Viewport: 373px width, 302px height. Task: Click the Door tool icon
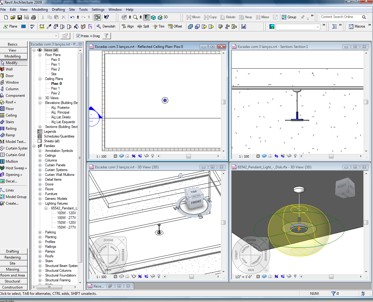(2, 76)
